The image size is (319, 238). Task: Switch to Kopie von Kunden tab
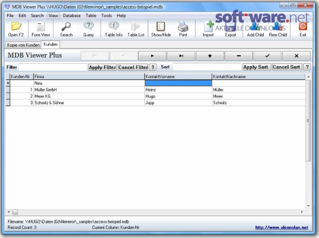(x=23, y=45)
